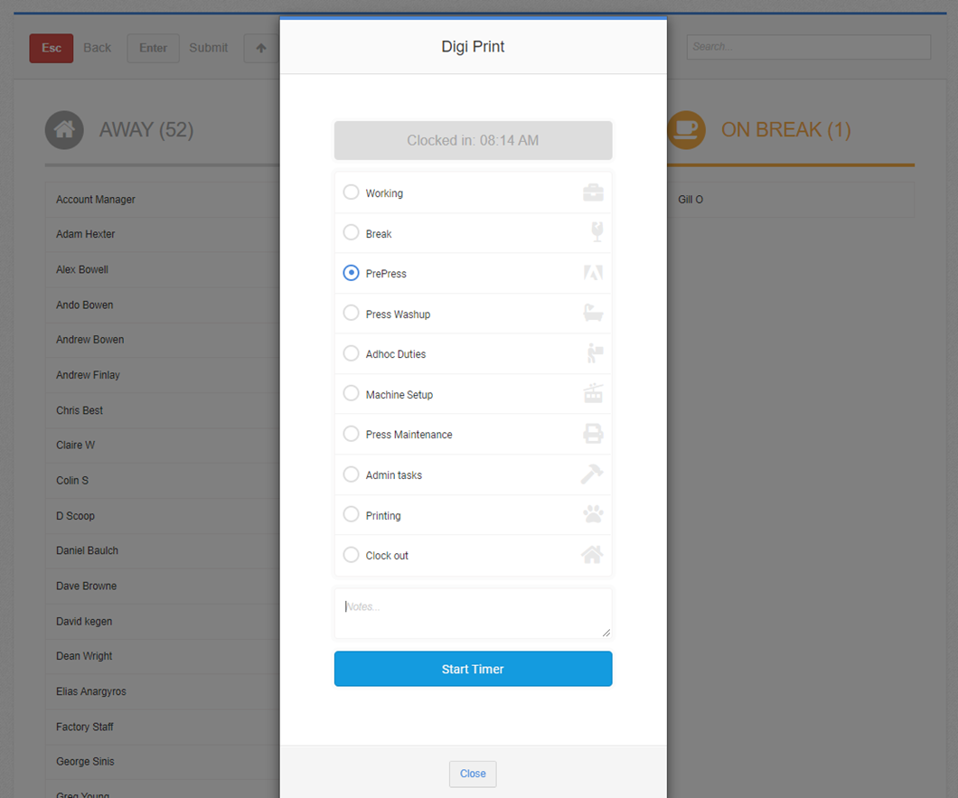Click Factory Staff in the Away list
958x798 pixels.
(163, 728)
